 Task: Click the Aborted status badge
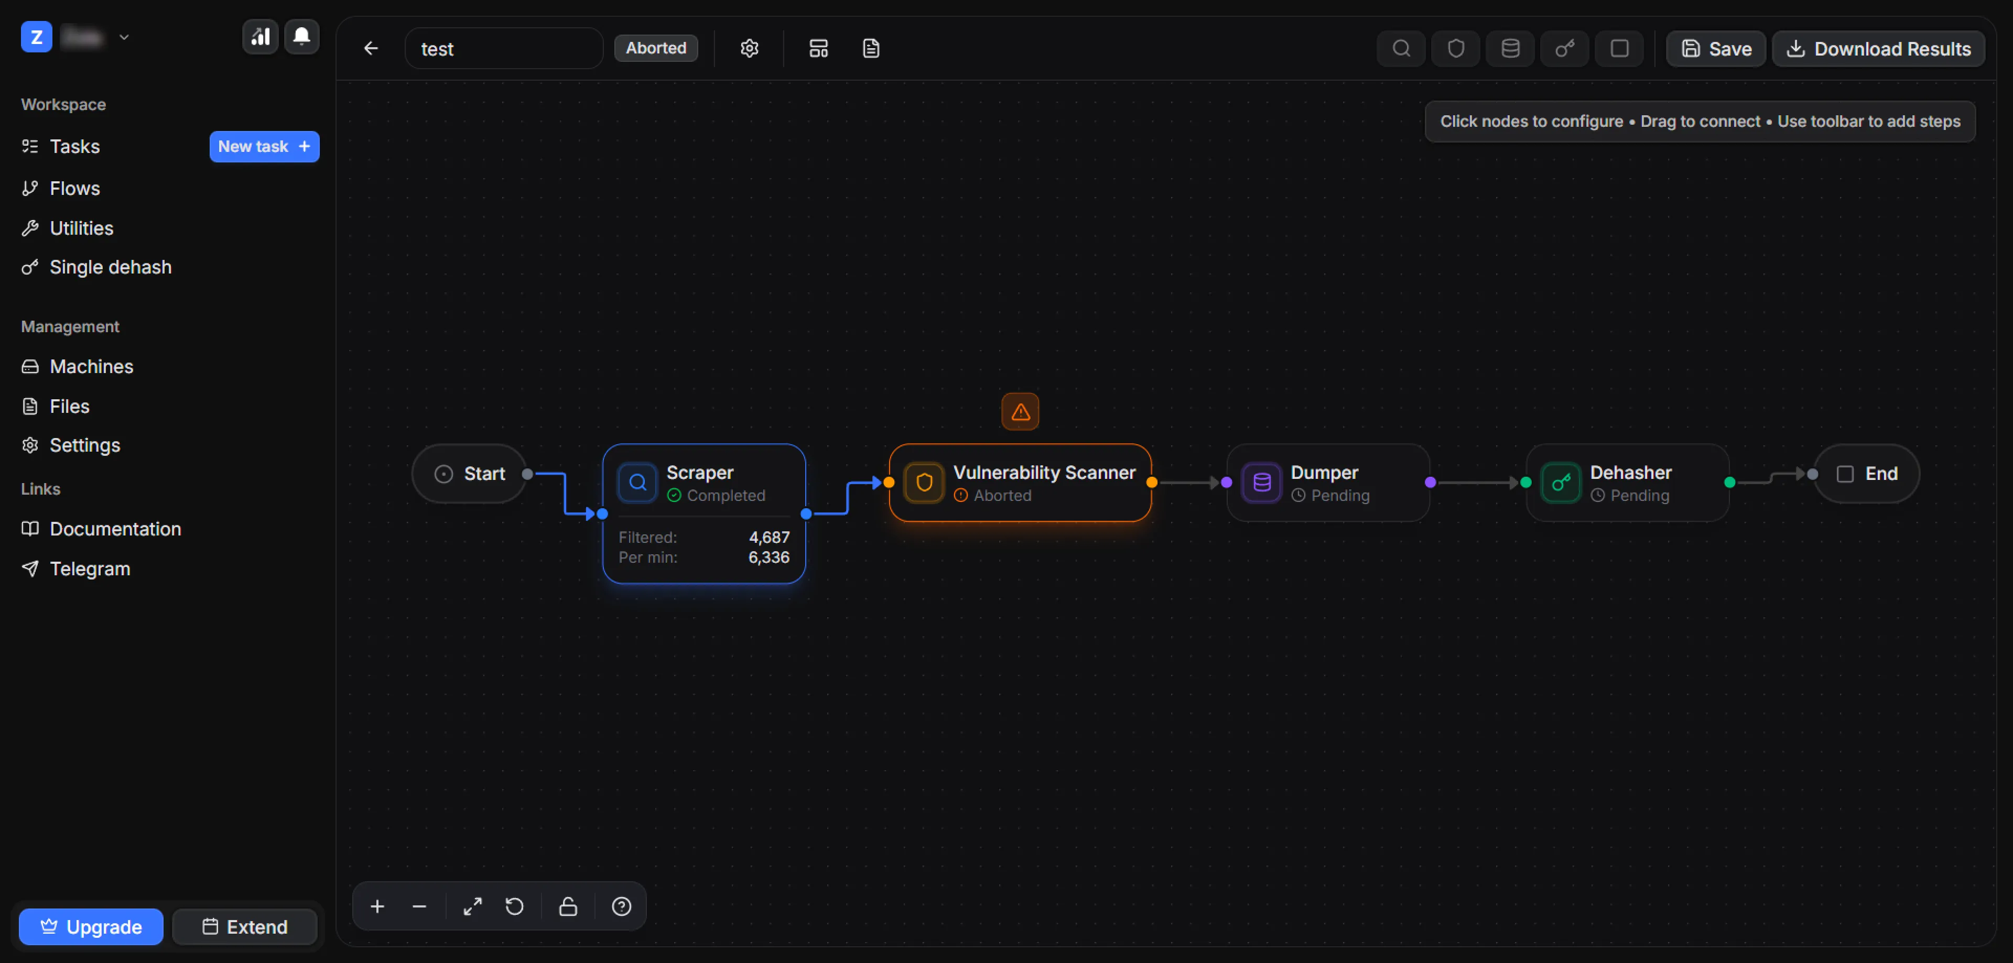point(656,48)
